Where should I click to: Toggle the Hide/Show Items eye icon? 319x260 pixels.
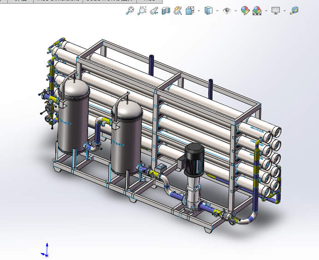(227, 11)
